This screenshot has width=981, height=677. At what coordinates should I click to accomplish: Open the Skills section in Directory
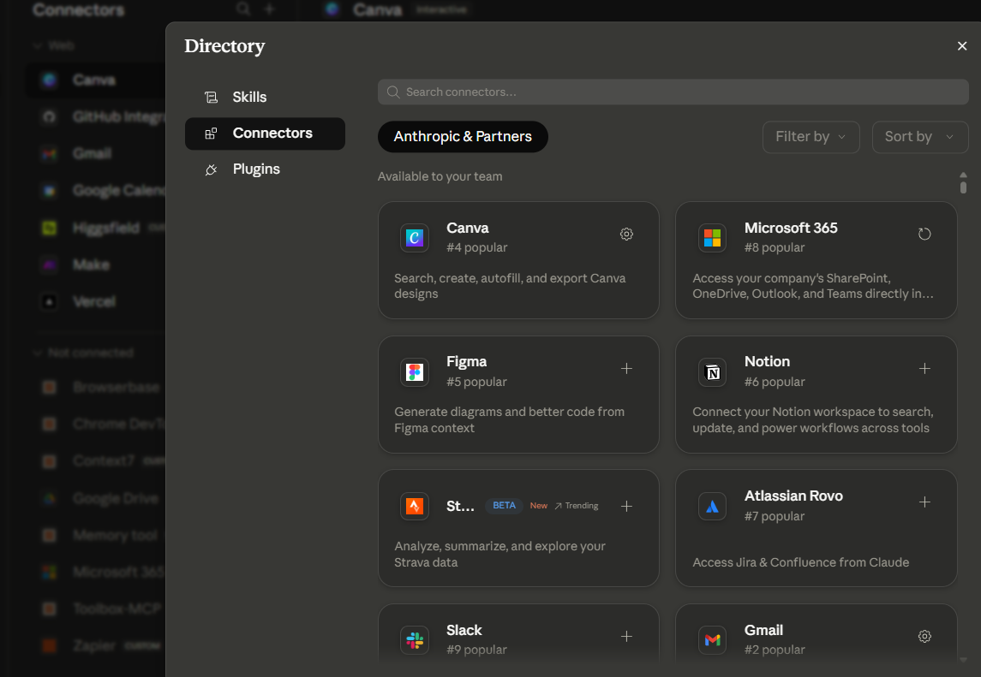[x=265, y=97]
